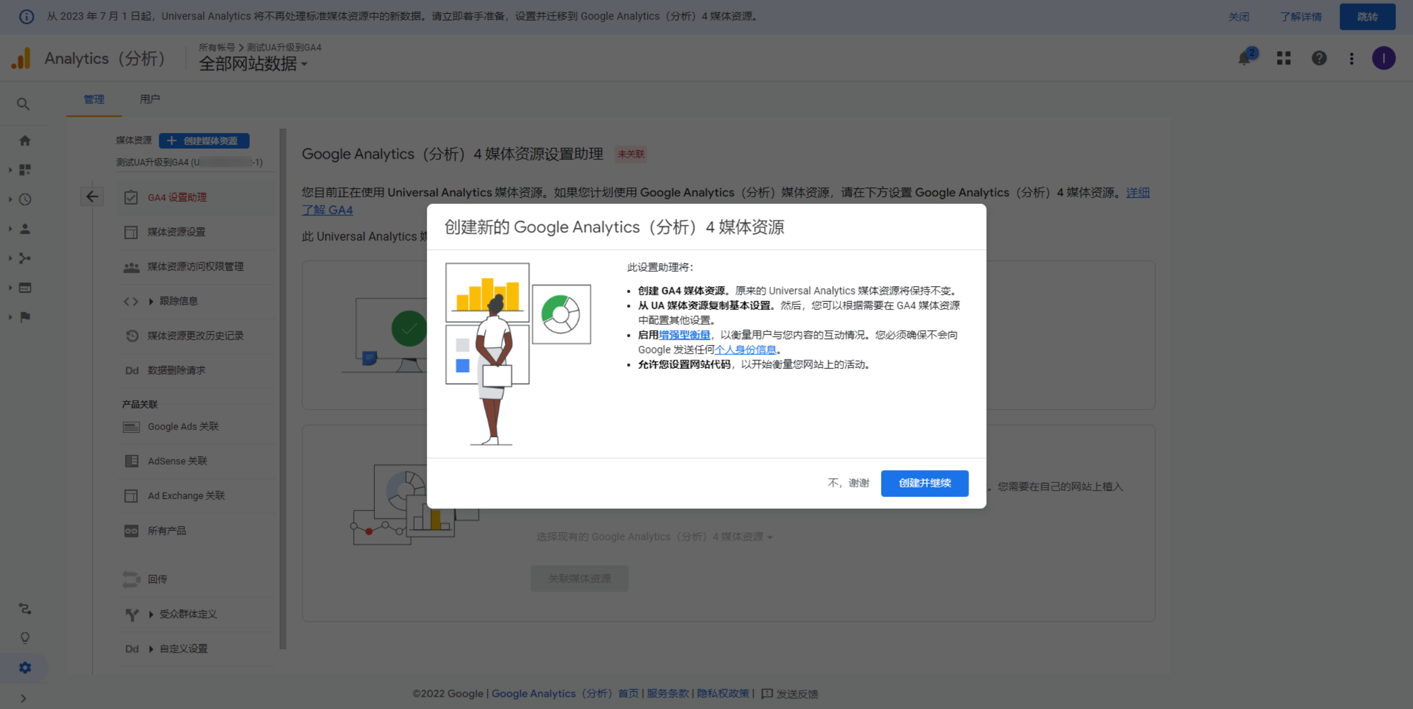Click the 关联媒体资源 button

(579, 578)
